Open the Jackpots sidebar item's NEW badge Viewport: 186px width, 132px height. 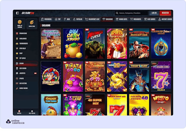35,73
